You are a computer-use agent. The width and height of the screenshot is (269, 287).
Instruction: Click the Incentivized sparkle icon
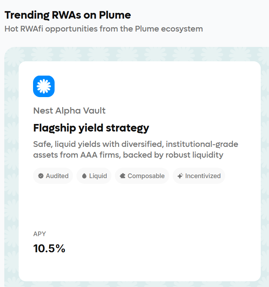pos(180,176)
